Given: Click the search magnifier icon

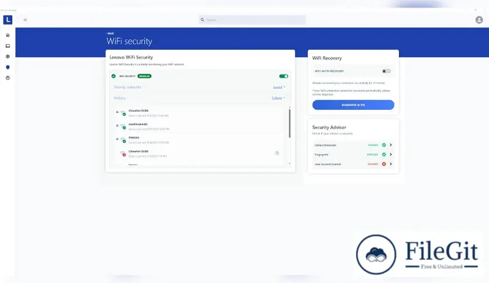Looking at the screenshot, I should (x=202, y=20).
